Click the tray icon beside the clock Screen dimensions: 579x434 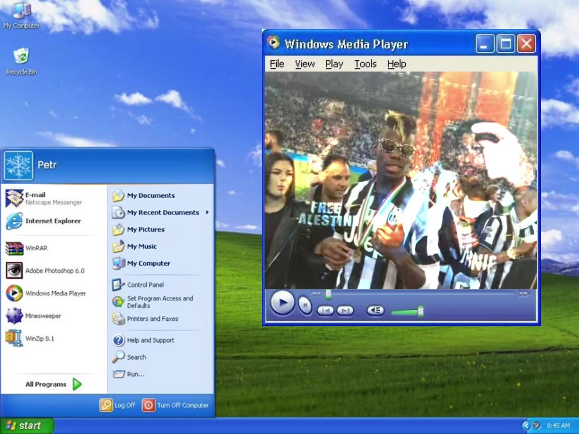(537, 425)
